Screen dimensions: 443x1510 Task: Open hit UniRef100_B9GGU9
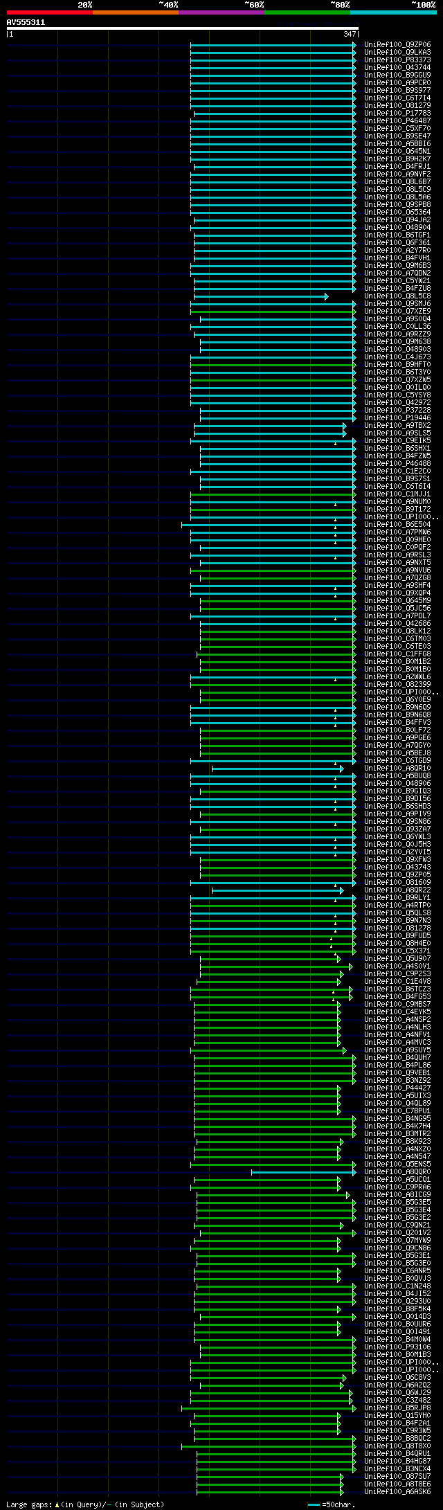[397, 75]
